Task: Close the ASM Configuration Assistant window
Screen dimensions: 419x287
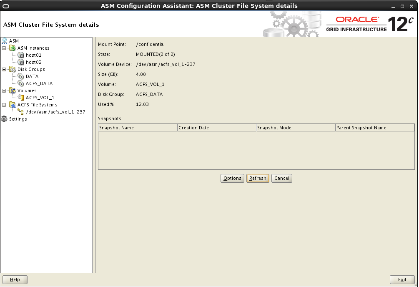Action: pos(411,6)
